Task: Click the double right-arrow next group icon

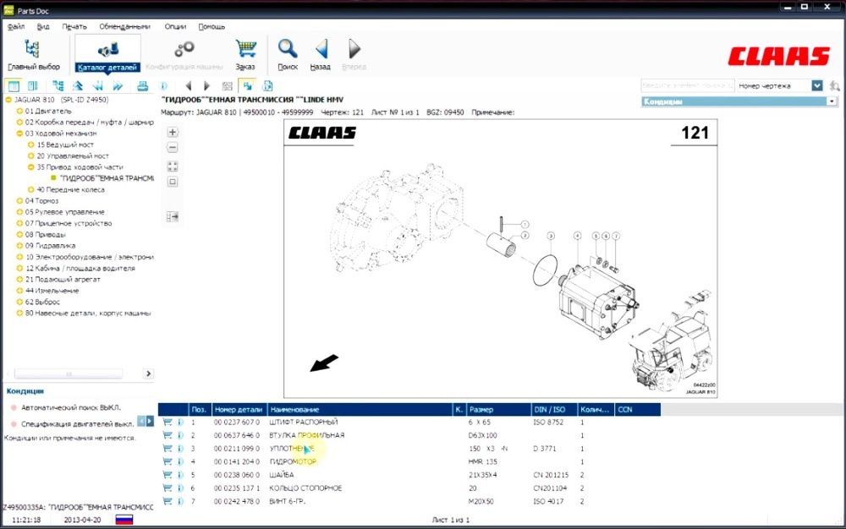Action: pos(118,85)
